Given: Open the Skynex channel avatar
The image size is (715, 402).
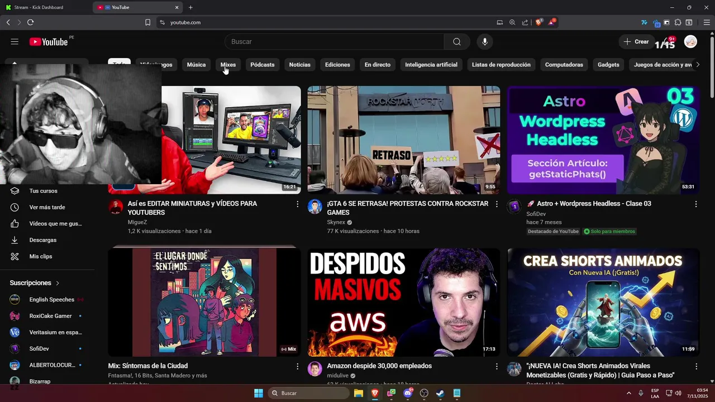Looking at the screenshot, I should (315, 207).
